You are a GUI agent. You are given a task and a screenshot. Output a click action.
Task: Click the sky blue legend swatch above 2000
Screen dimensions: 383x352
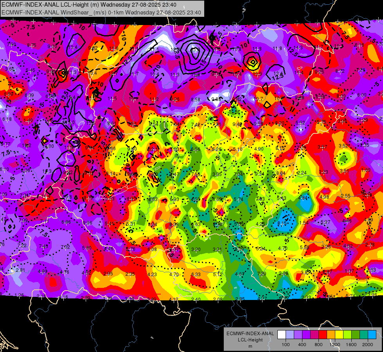tap(372, 335)
